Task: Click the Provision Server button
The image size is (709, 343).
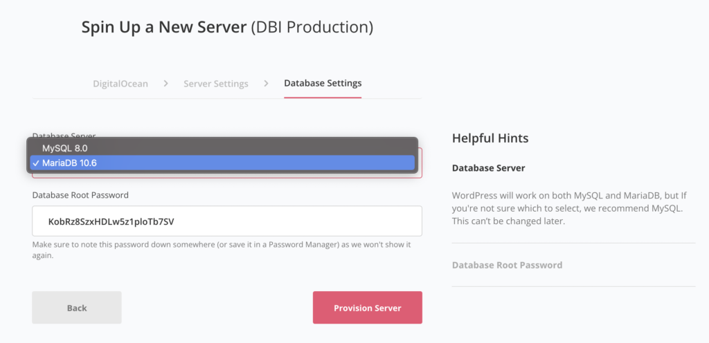Action: point(367,308)
